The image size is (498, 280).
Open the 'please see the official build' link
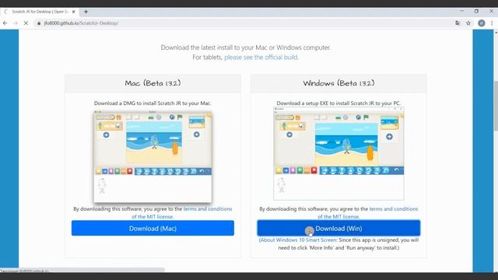point(261,57)
